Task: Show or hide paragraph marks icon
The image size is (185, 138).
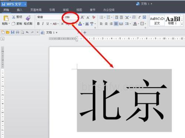Action: [139, 17]
